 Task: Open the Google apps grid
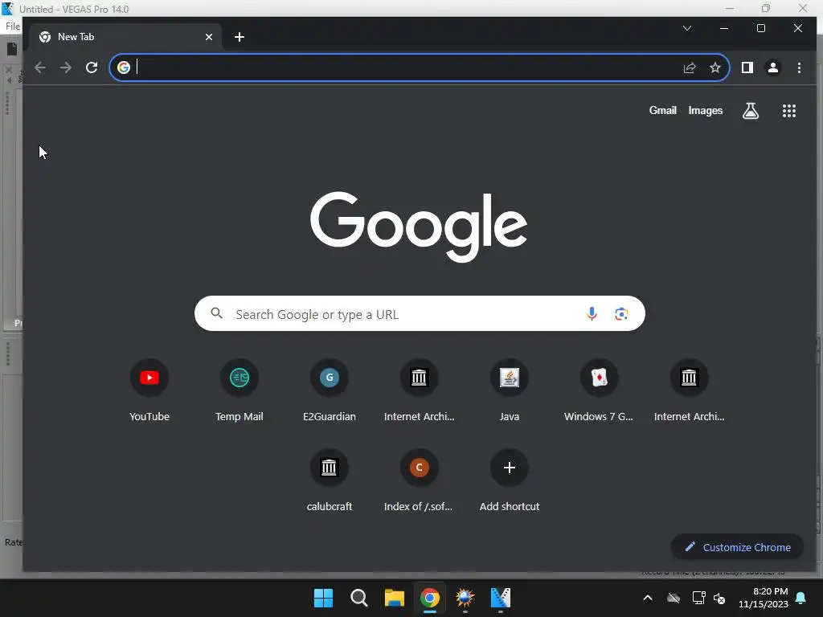pyautogui.click(x=789, y=111)
